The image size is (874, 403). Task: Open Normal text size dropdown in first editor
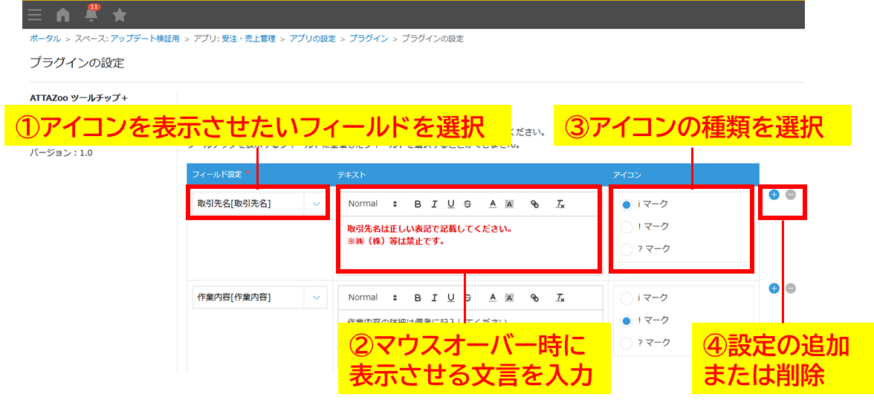coord(373,204)
